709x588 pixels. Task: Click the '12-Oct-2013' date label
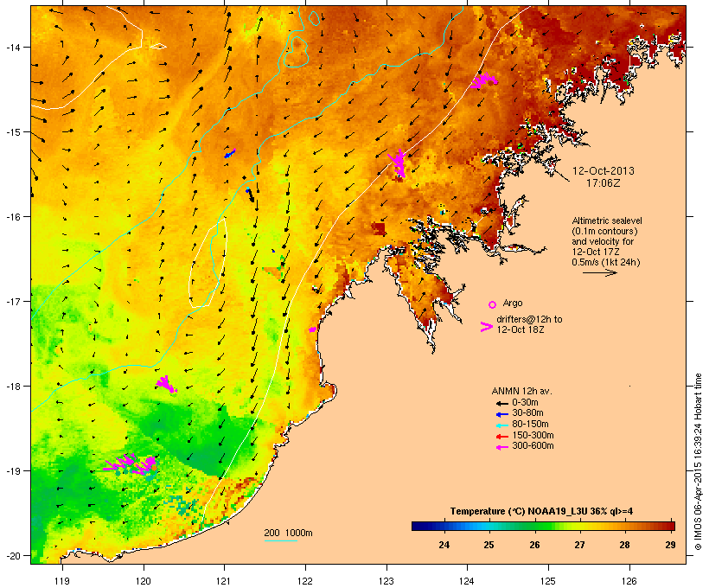[604, 171]
